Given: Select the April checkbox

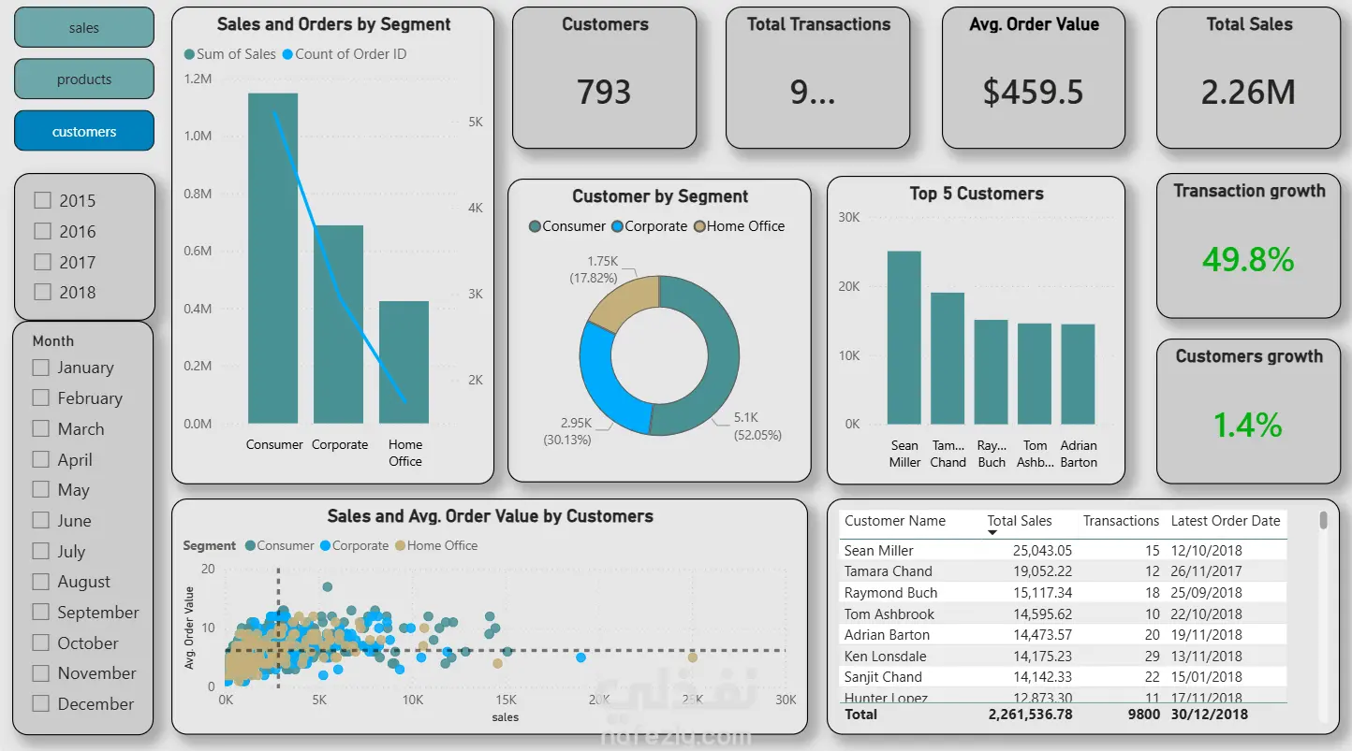Looking at the screenshot, I should (x=40, y=459).
